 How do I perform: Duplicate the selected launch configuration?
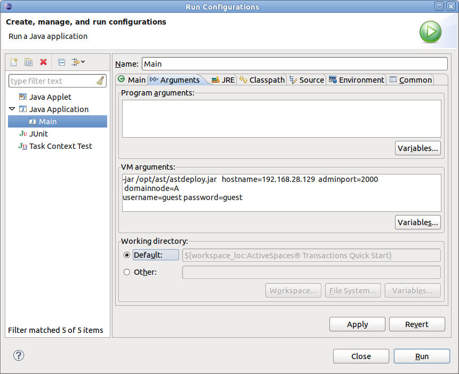pos(28,62)
